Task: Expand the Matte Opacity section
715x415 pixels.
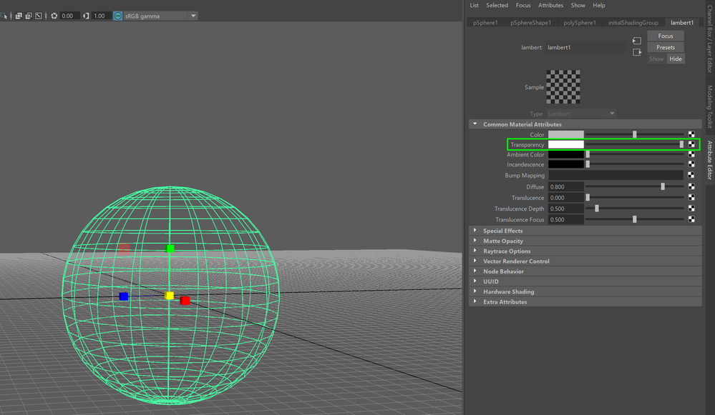Action: pyautogui.click(x=475, y=241)
